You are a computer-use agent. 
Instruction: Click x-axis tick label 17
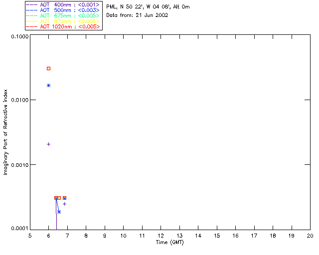point(254,236)
